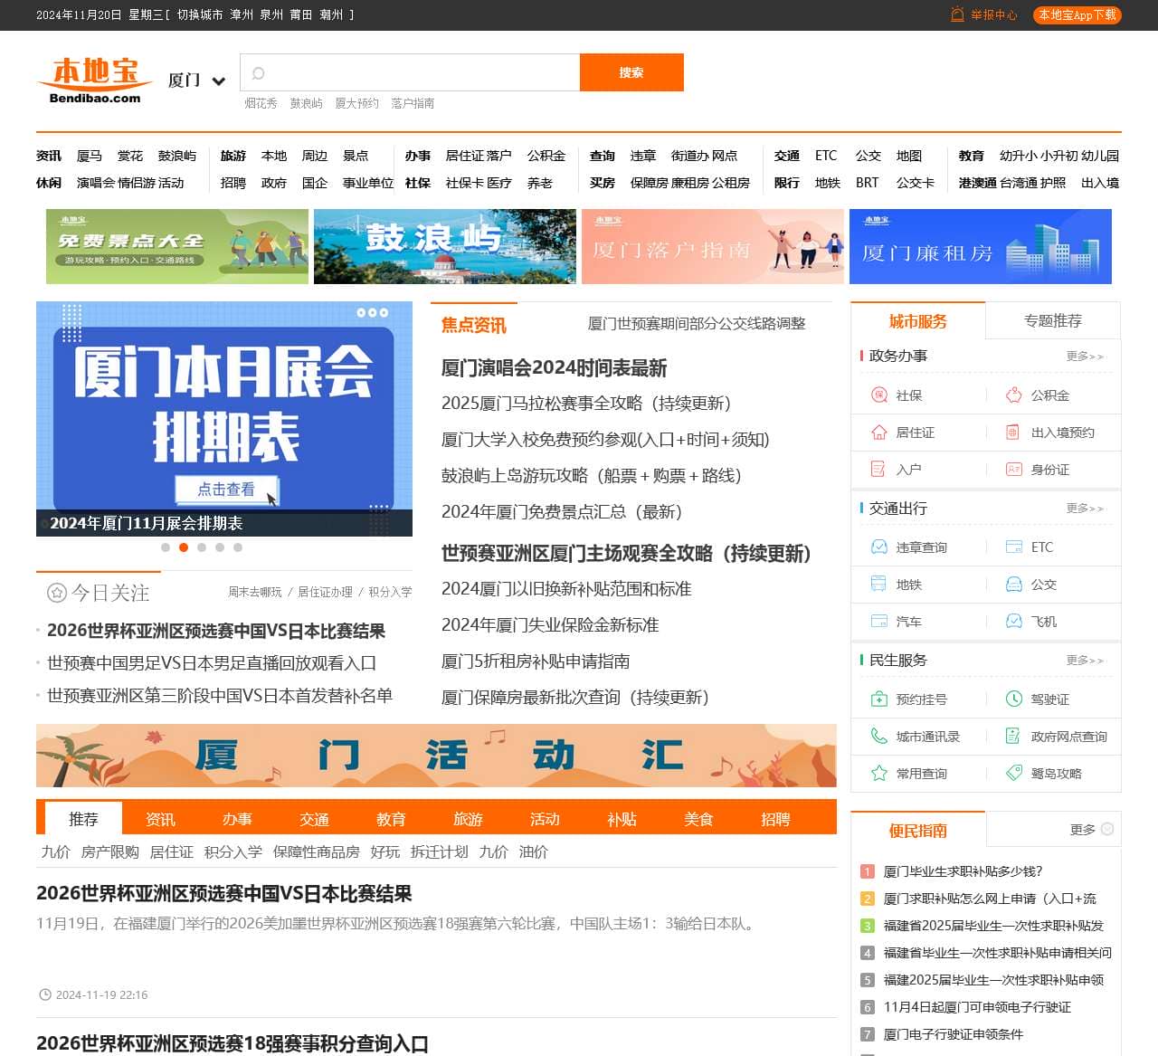The width and height of the screenshot is (1158, 1056).
Task: Click the 城市通讯录 phone icon
Action: [878, 737]
